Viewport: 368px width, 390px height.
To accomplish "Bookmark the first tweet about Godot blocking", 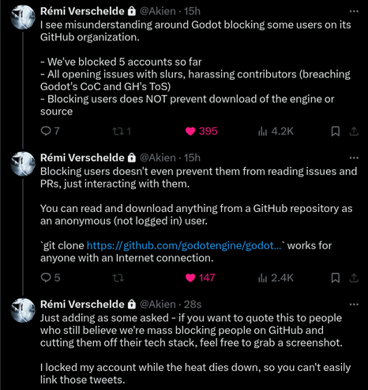I will click(336, 131).
